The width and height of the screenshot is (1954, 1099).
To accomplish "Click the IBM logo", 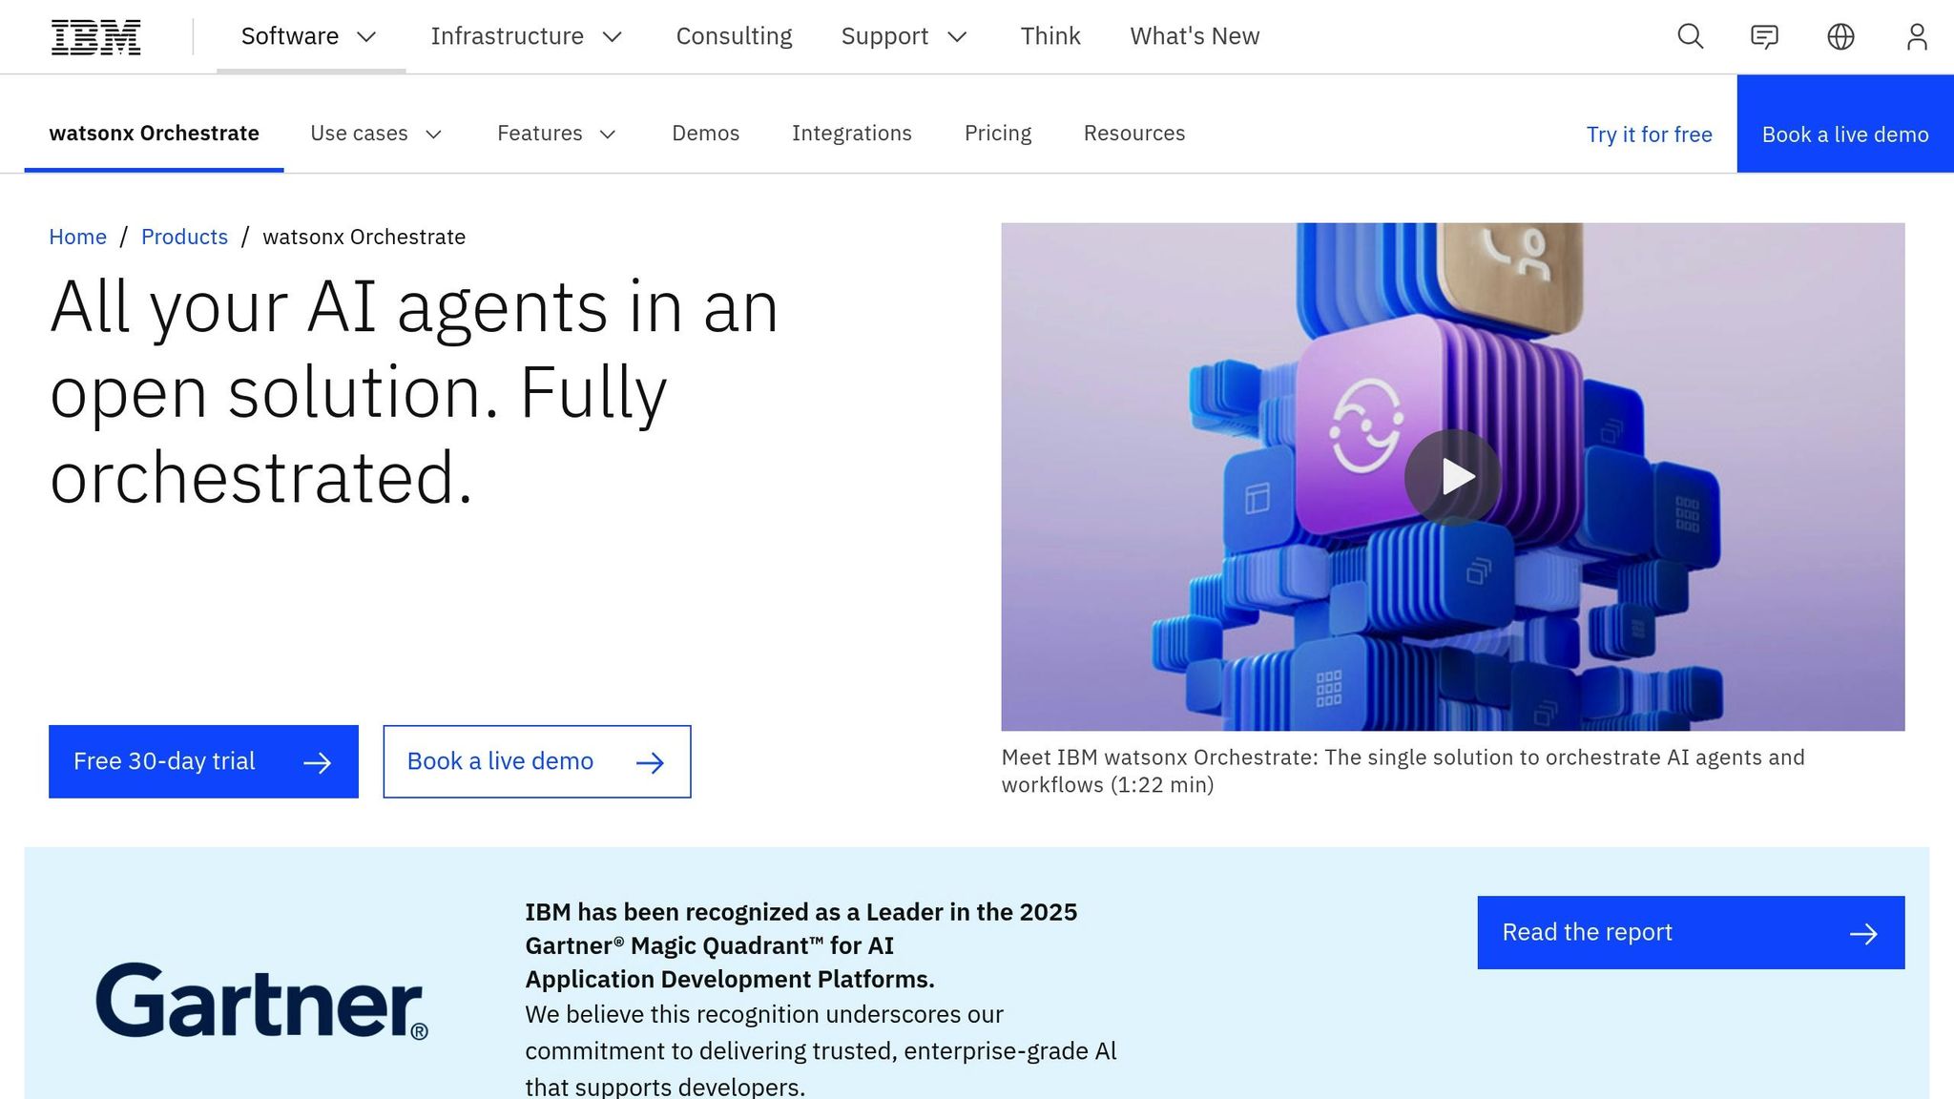I will tap(95, 35).
